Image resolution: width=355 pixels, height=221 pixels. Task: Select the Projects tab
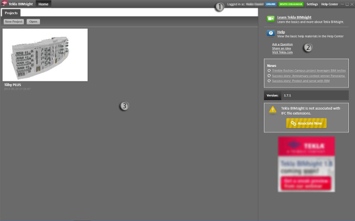(11, 13)
